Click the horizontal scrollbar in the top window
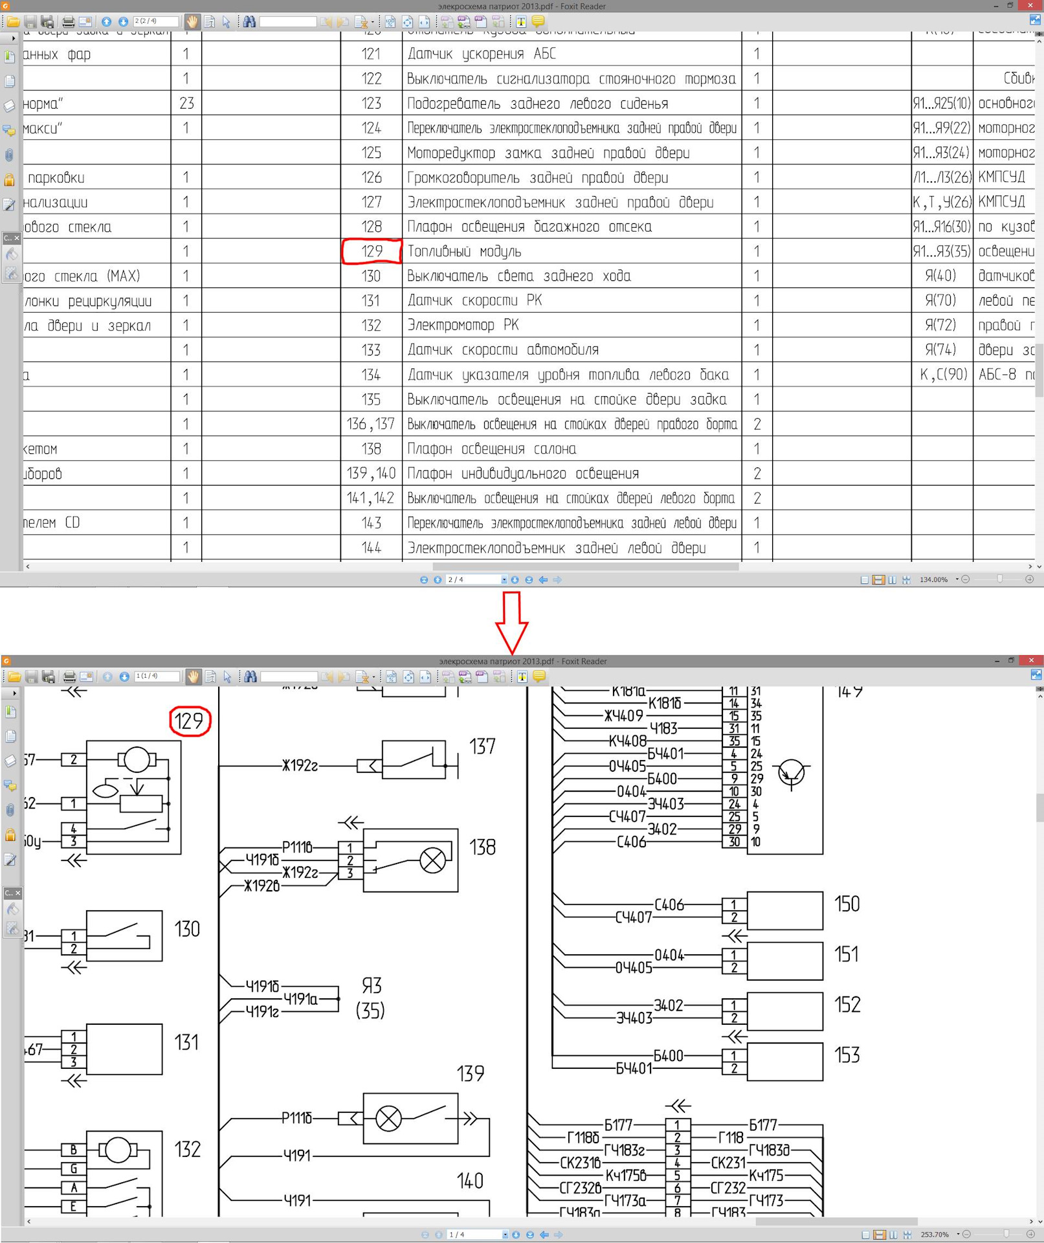1044x1243 pixels. click(x=586, y=566)
